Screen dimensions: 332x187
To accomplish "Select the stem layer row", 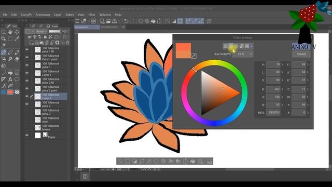I will coord(51,120).
